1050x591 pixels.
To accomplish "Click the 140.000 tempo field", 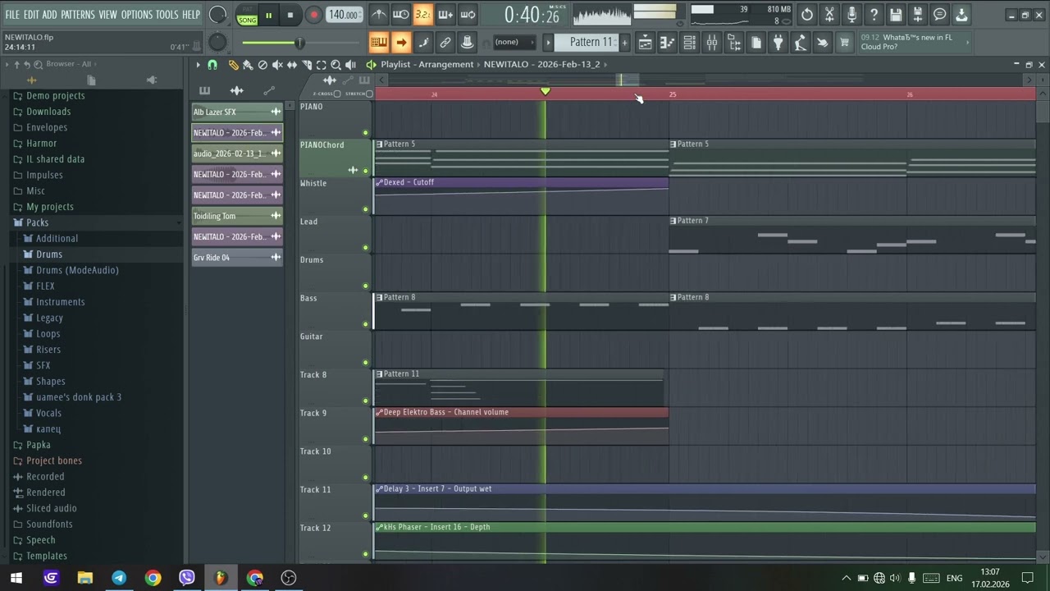I will pos(345,15).
